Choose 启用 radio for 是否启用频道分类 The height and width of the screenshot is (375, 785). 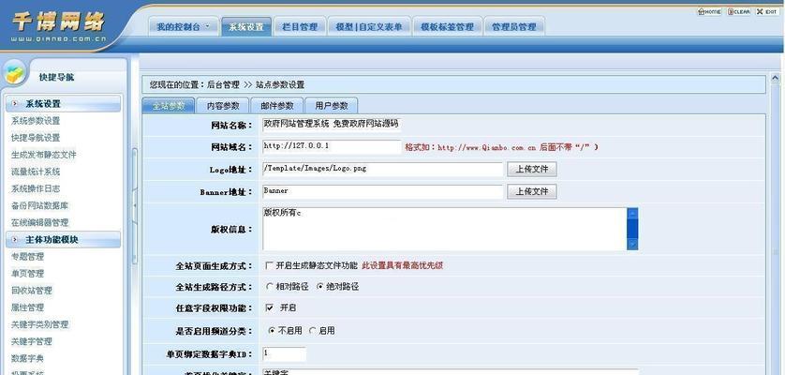(x=312, y=331)
